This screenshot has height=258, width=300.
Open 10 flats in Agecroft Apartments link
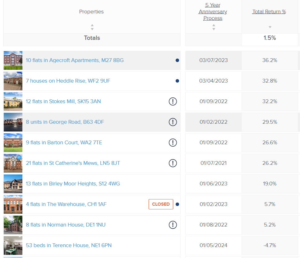(x=75, y=60)
